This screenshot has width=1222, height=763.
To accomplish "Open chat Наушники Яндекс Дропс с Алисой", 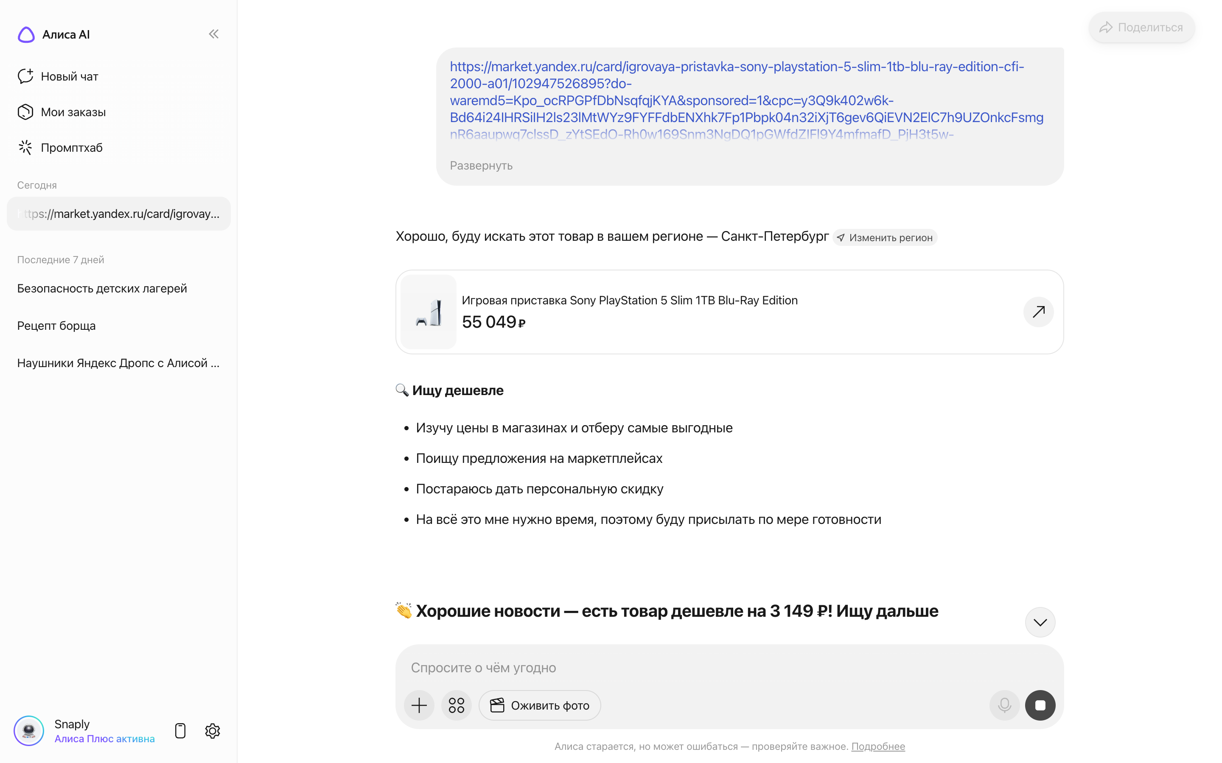I will [x=118, y=363].
